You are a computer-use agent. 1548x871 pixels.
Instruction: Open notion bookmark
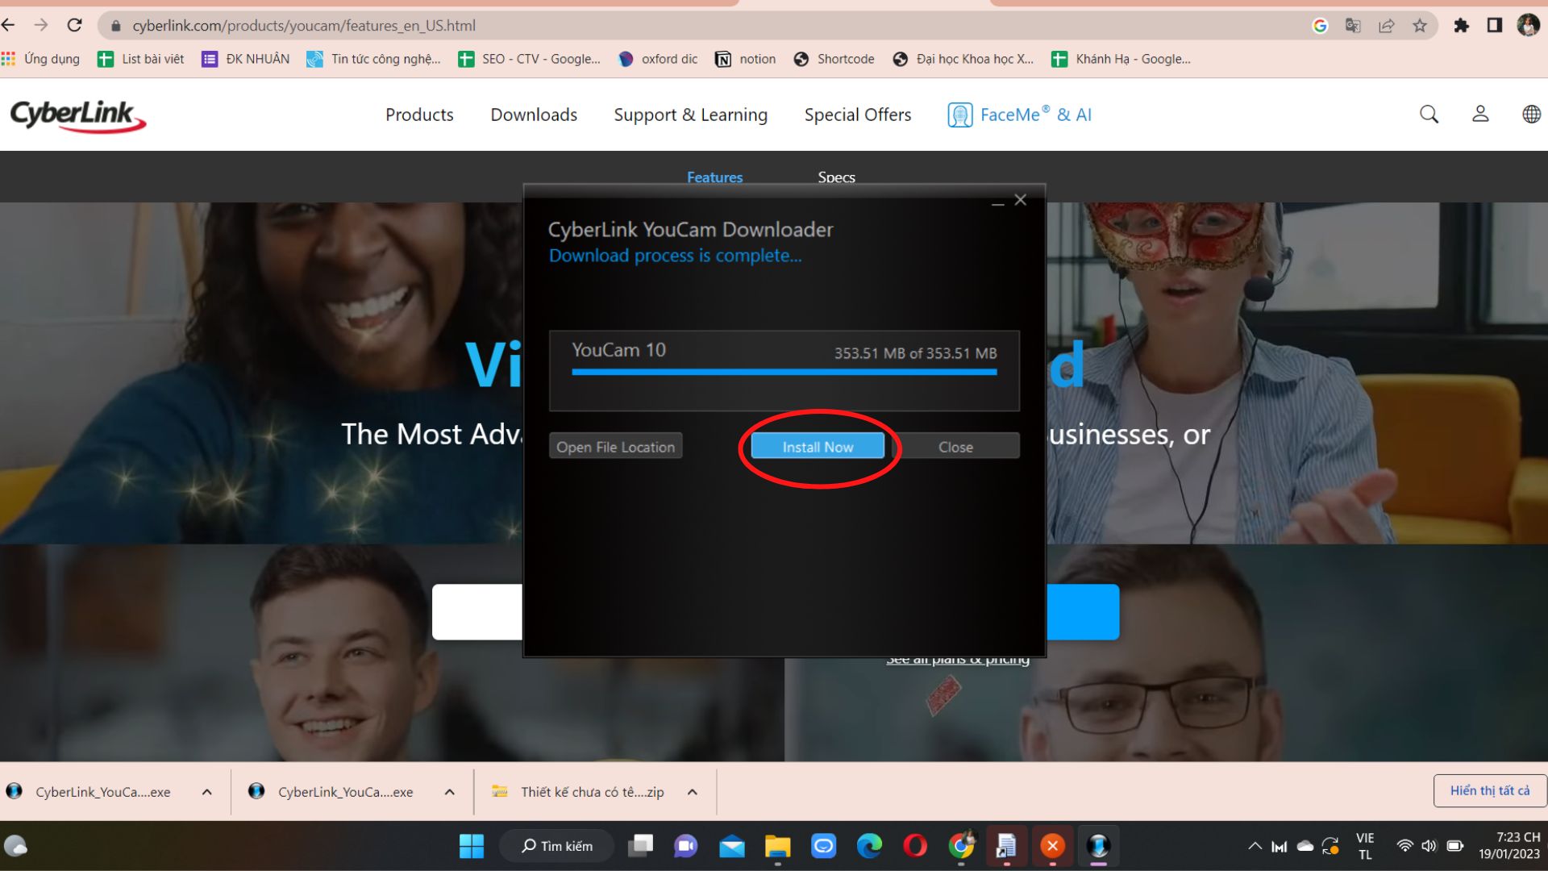746,59
